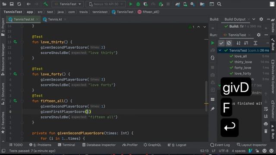Toggle Scroll to End in Run console
The image size is (276, 155).
[x=266, y=116]
